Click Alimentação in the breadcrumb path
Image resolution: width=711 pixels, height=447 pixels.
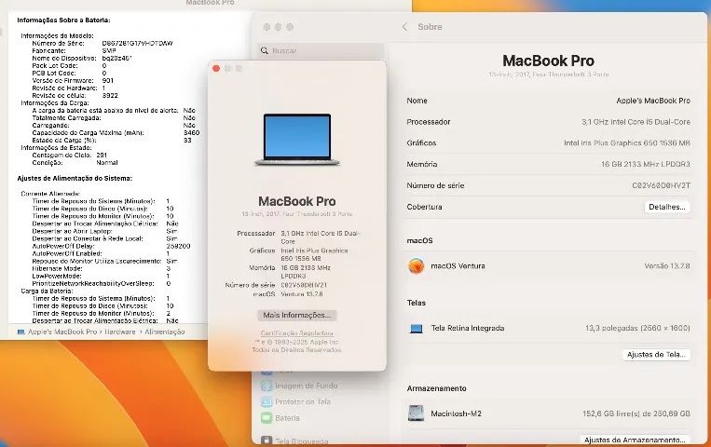pos(165,332)
